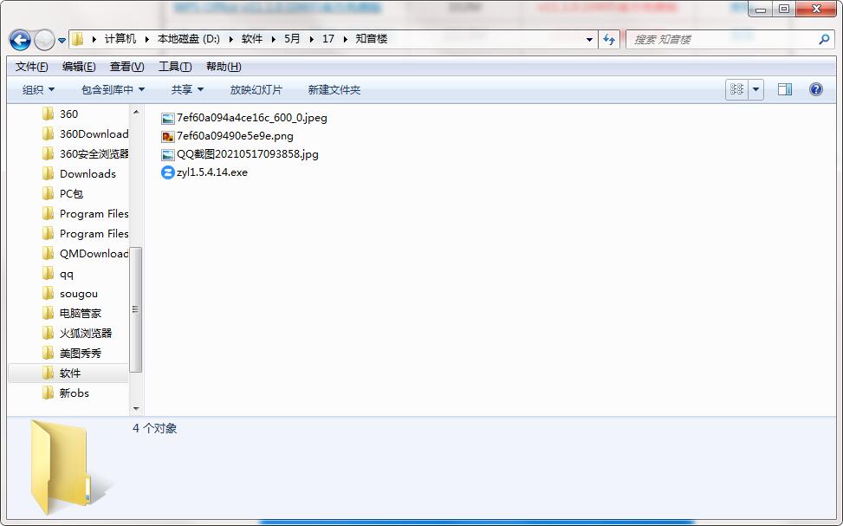The width and height of the screenshot is (843, 526).
Task: Open recent locations dropdown beside nav arrows
Action: (62, 41)
